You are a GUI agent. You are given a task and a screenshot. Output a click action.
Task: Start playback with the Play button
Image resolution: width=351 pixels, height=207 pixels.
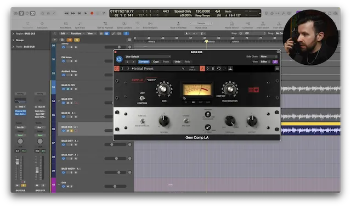tap(86, 13)
